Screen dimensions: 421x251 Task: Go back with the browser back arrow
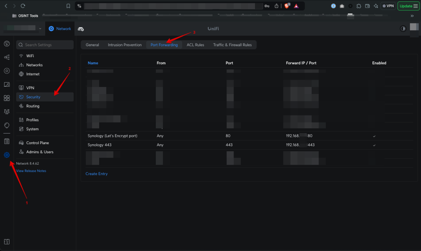[x=6, y=6]
